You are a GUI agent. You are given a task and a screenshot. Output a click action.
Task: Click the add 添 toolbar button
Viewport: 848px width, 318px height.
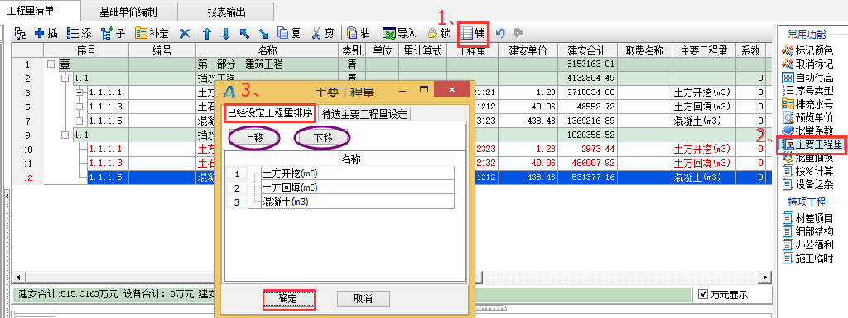pos(79,33)
